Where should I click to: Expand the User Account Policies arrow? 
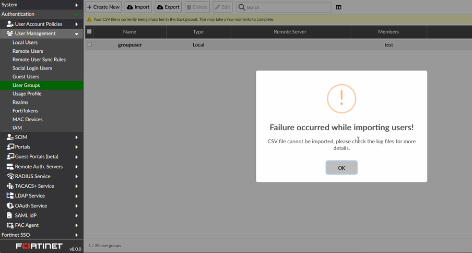coord(76,24)
